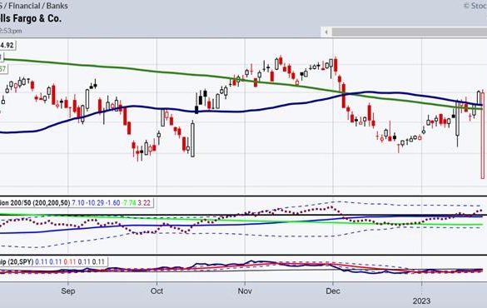Open the Financial breadcrumb link
Viewport: 487px width, 308px height.
pos(26,6)
